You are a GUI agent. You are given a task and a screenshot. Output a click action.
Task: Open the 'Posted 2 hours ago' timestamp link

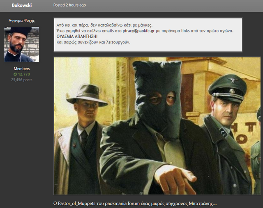pos(69,5)
